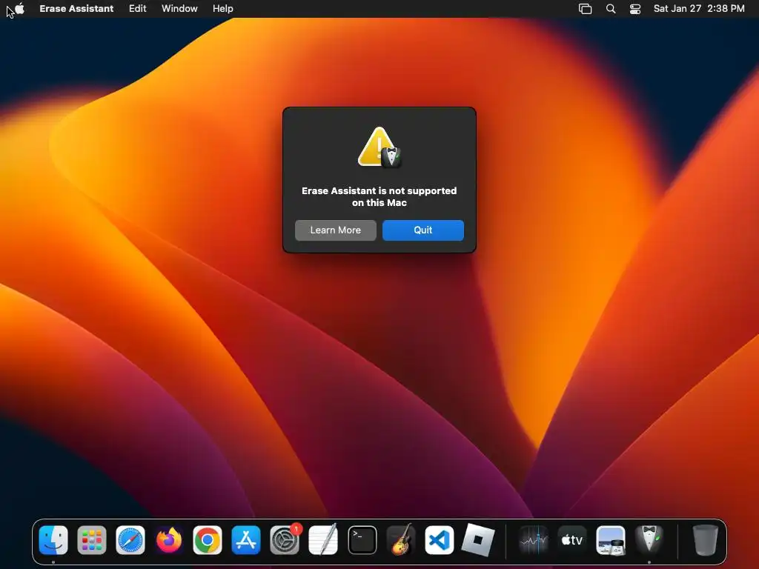The width and height of the screenshot is (759, 569).
Task: Open Activity Monitor dock icon
Action: click(533, 540)
